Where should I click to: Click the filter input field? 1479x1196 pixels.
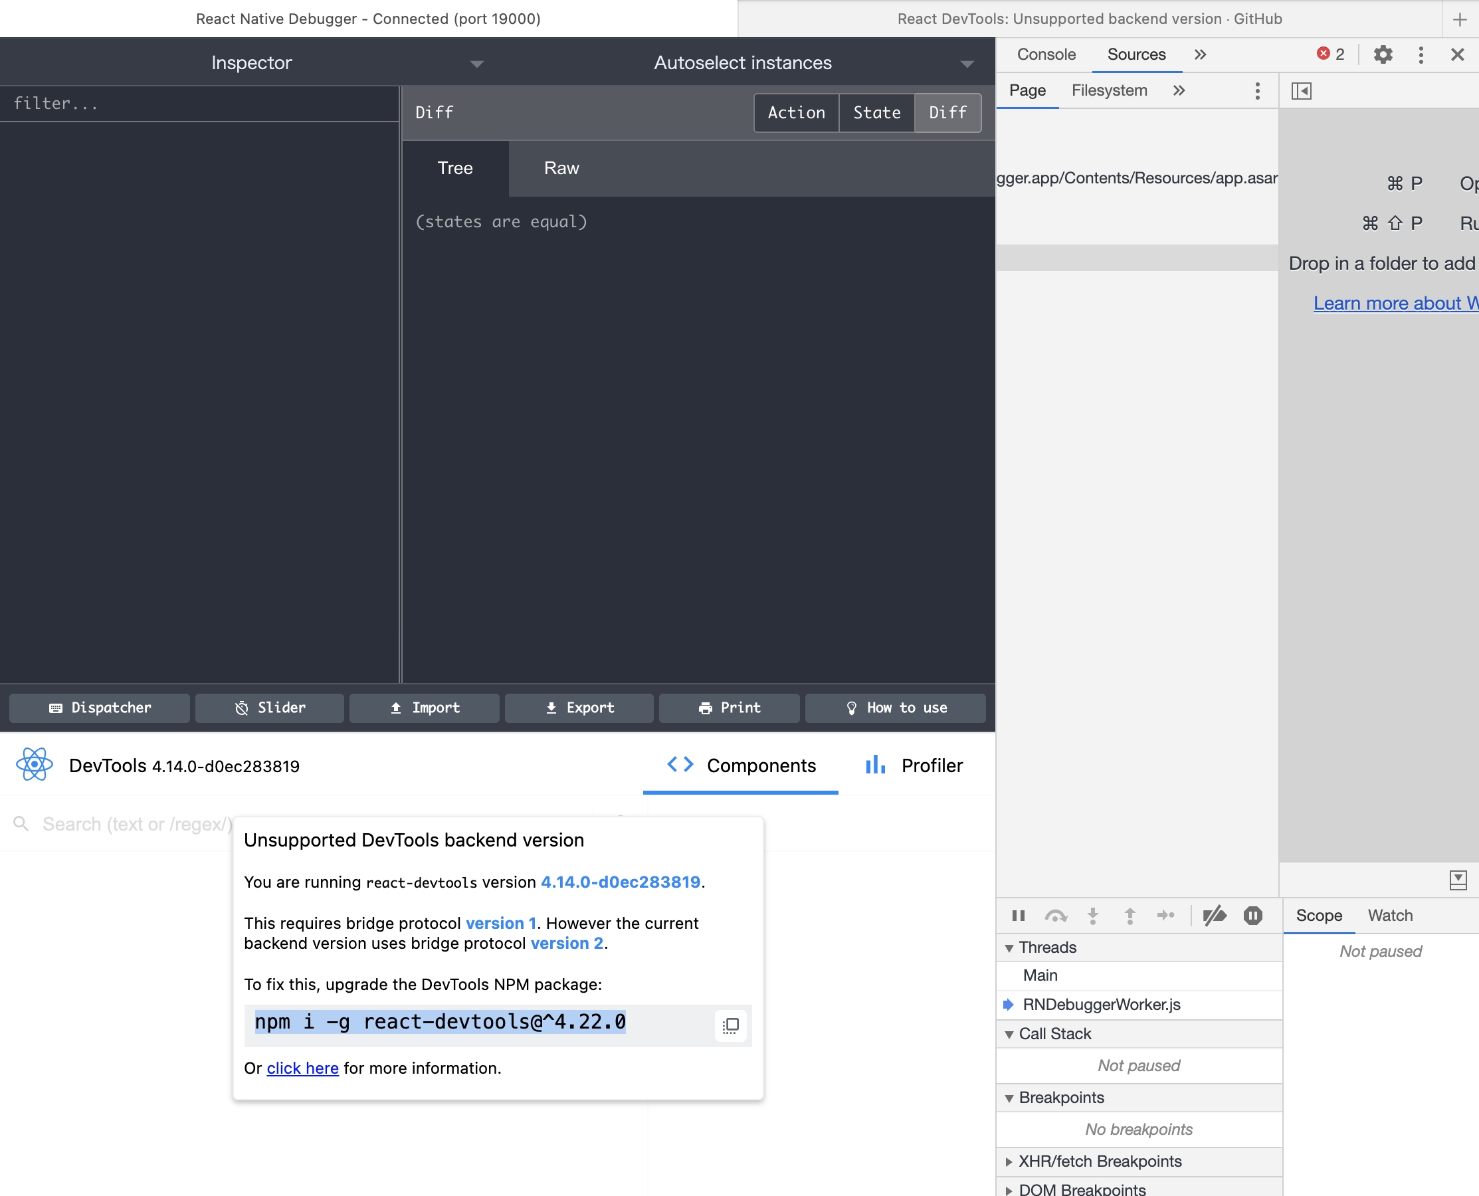click(x=200, y=104)
